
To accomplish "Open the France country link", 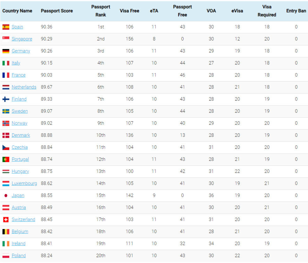I will pos(19,75).
